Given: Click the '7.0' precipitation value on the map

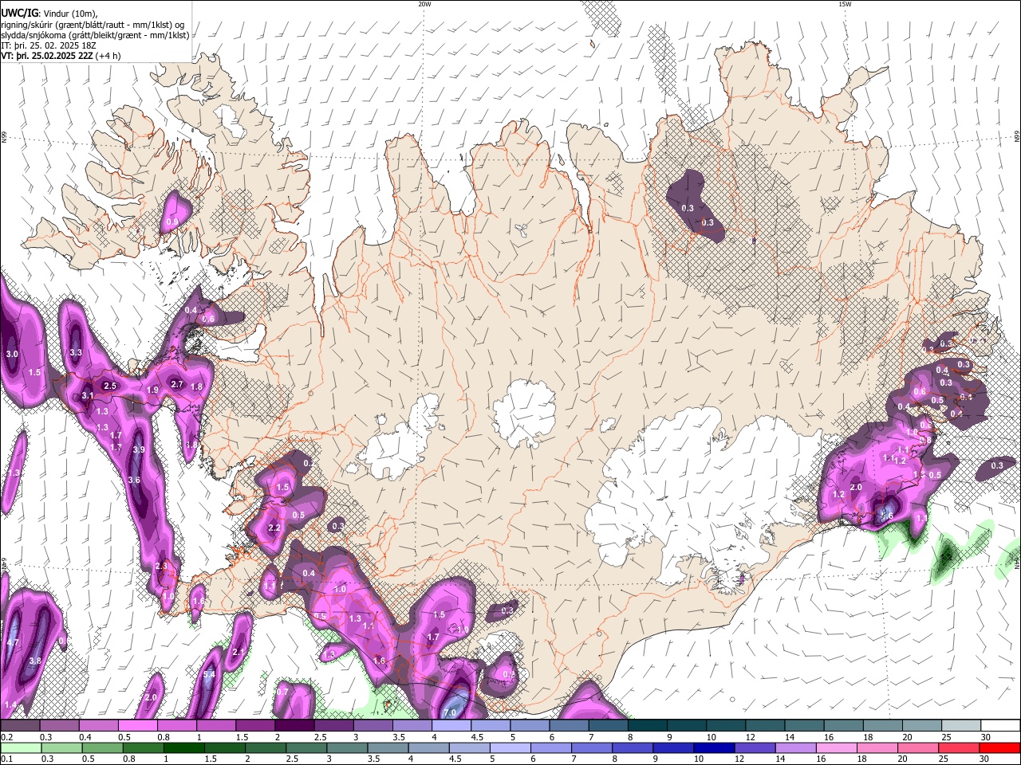Looking at the screenshot, I should (x=450, y=712).
